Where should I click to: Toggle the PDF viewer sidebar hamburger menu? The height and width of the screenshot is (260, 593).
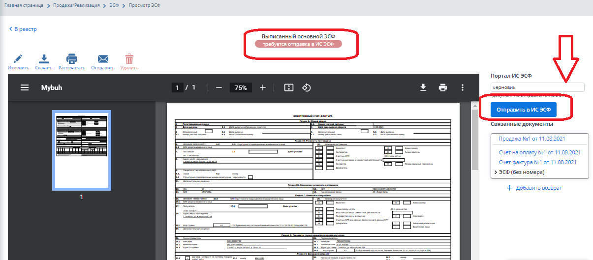pos(25,87)
